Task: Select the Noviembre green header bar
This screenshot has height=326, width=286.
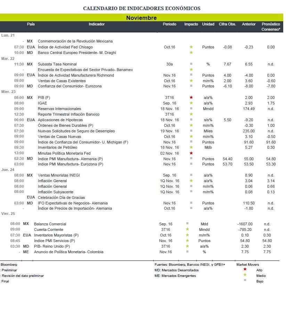Action: point(141,18)
